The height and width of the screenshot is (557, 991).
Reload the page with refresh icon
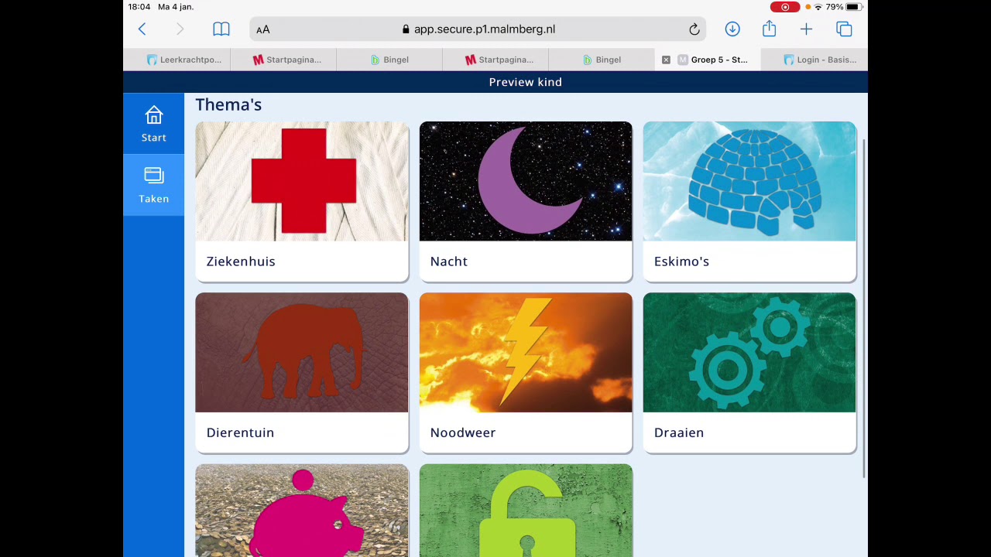(694, 29)
